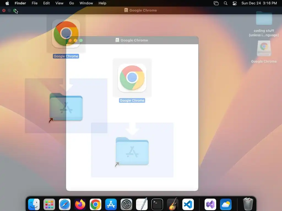
Task: Open TextEdit from the Dock
Action: (142, 204)
